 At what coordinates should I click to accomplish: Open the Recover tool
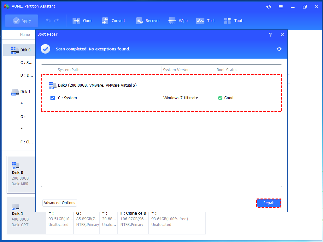tap(148, 20)
